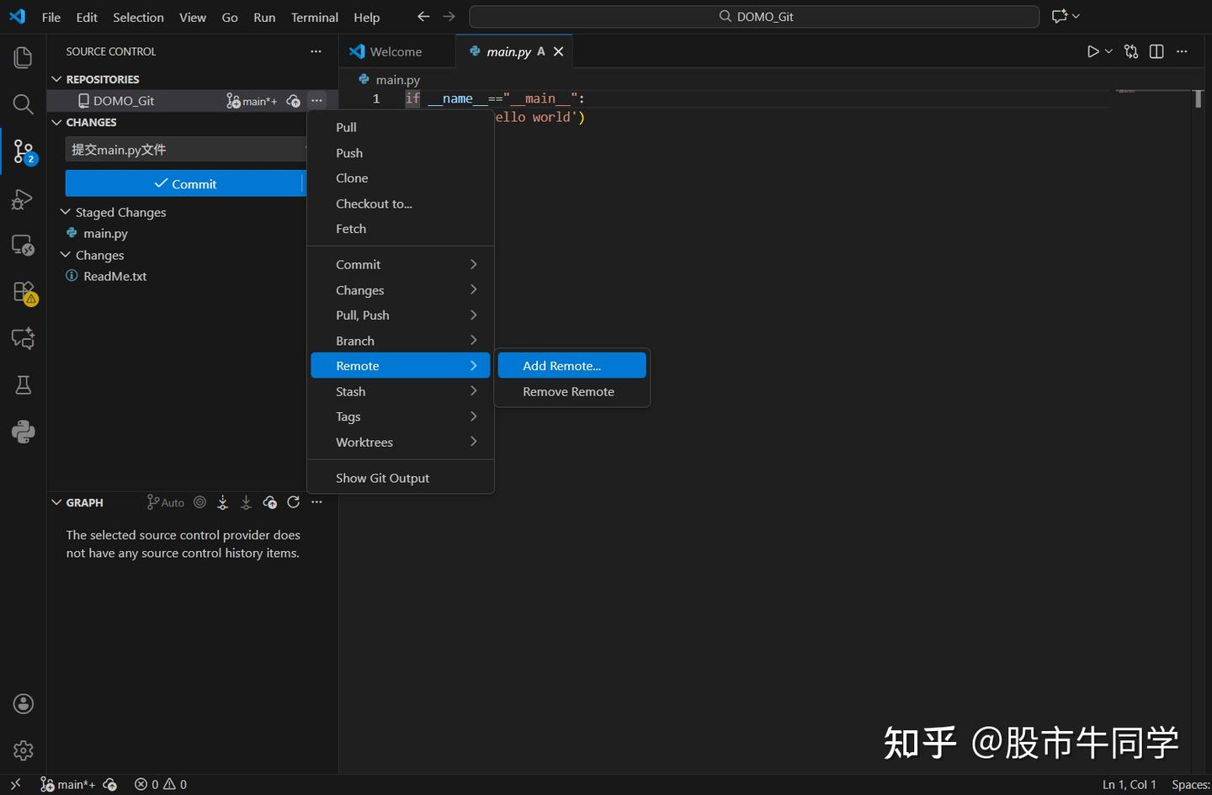The image size is (1212, 795).
Task: Collapse the REPOSITORIES section
Action: [x=56, y=78]
